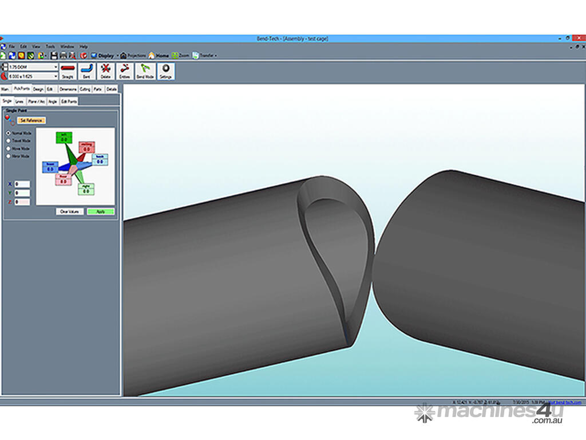Open the Settings tool
This screenshot has width=586, height=440.
165,71
